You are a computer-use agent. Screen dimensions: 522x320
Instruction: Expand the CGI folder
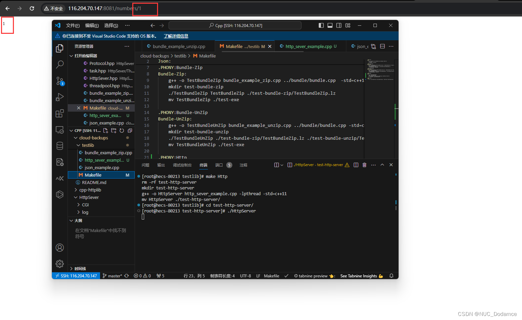click(x=79, y=205)
